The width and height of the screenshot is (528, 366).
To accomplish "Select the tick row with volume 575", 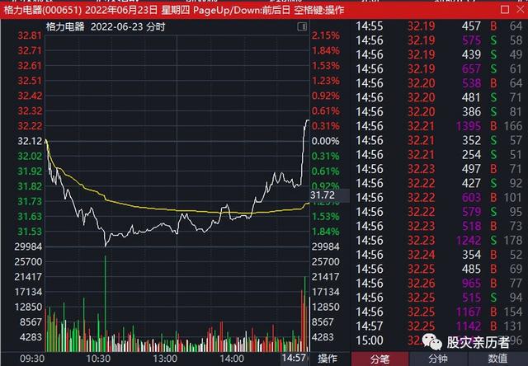I will point(439,40).
